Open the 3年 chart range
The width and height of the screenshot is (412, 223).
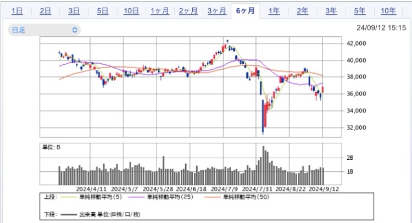coord(331,11)
